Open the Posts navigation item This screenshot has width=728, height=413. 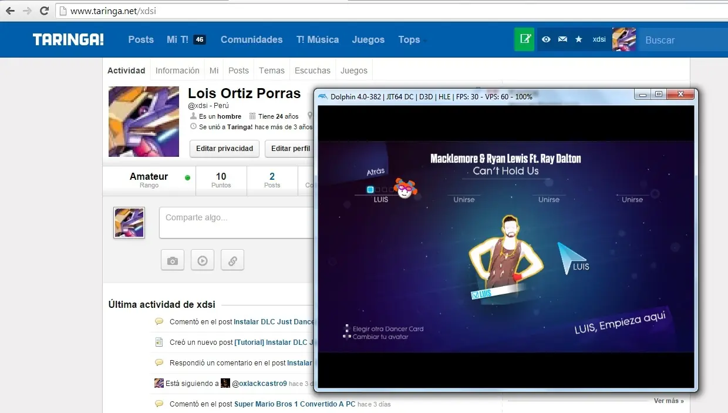click(141, 39)
